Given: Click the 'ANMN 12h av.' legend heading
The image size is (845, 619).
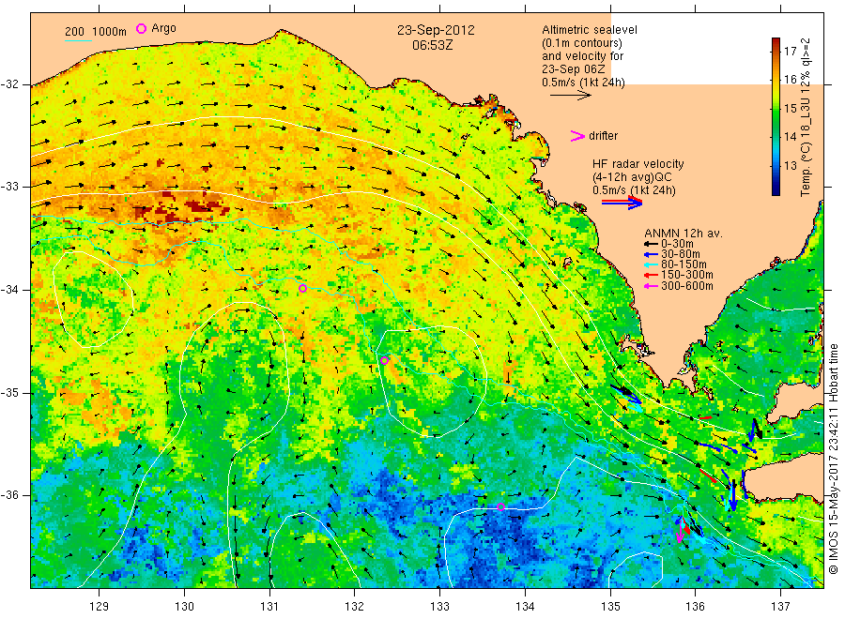Looking at the screenshot, I should (684, 234).
